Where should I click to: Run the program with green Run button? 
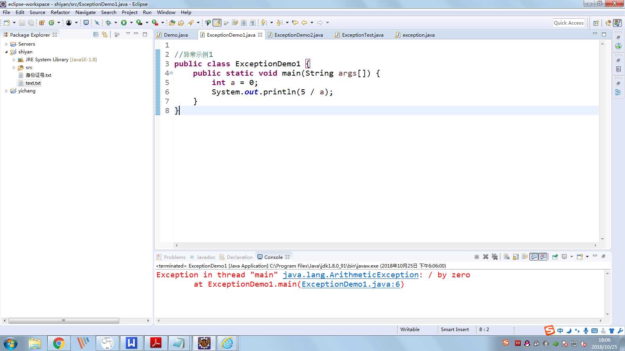pyautogui.click(x=124, y=23)
